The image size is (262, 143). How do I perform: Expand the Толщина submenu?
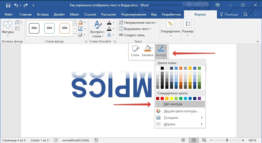pos(180,118)
